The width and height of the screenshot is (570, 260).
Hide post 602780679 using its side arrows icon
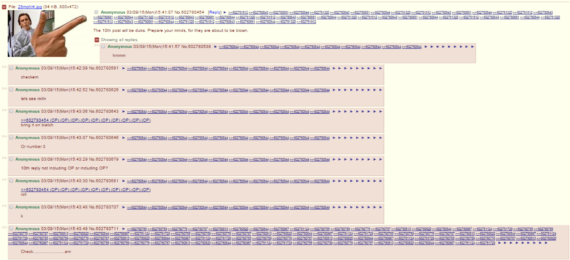pos(4,158)
